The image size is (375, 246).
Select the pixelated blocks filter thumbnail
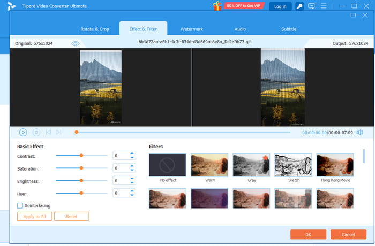293,198
